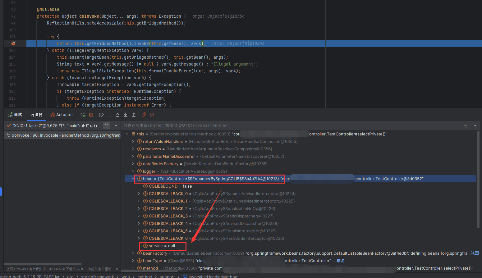The height and width of the screenshot is (278, 482).
Task: Switch to the 调试器 tab
Action: pos(36,115)
